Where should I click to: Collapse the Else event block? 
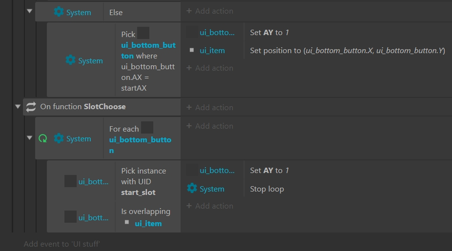coord(29,11)
